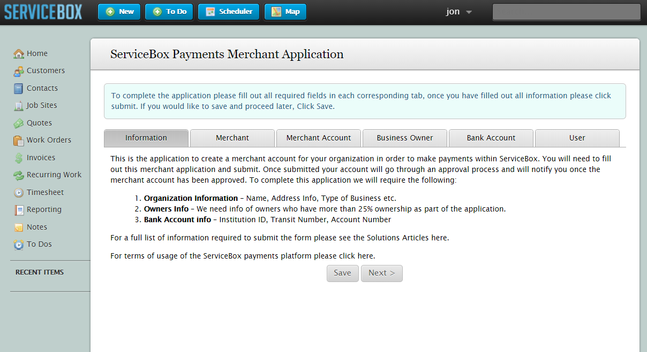647x352 pixels.
Task: Click the ServiceBox logo
Action: point(43,11)
